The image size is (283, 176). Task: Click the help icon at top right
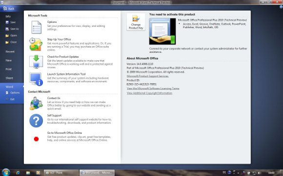point(281,7)
